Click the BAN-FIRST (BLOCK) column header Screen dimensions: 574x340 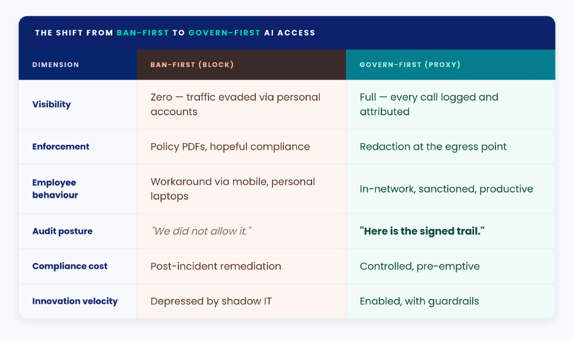pos(192,64)
